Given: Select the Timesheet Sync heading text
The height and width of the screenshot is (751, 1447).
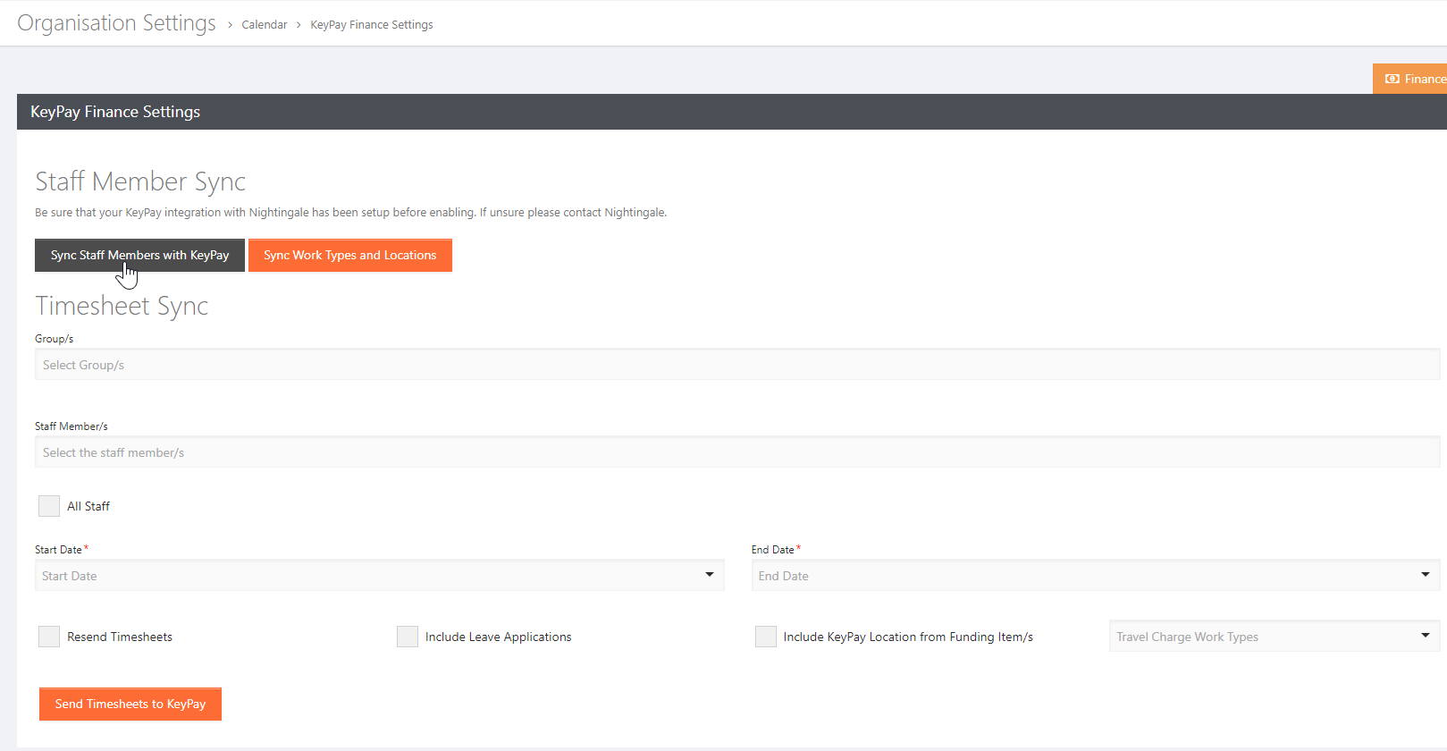Looking at the screenshot, I should pyautogui.click(x=122, y=306).
